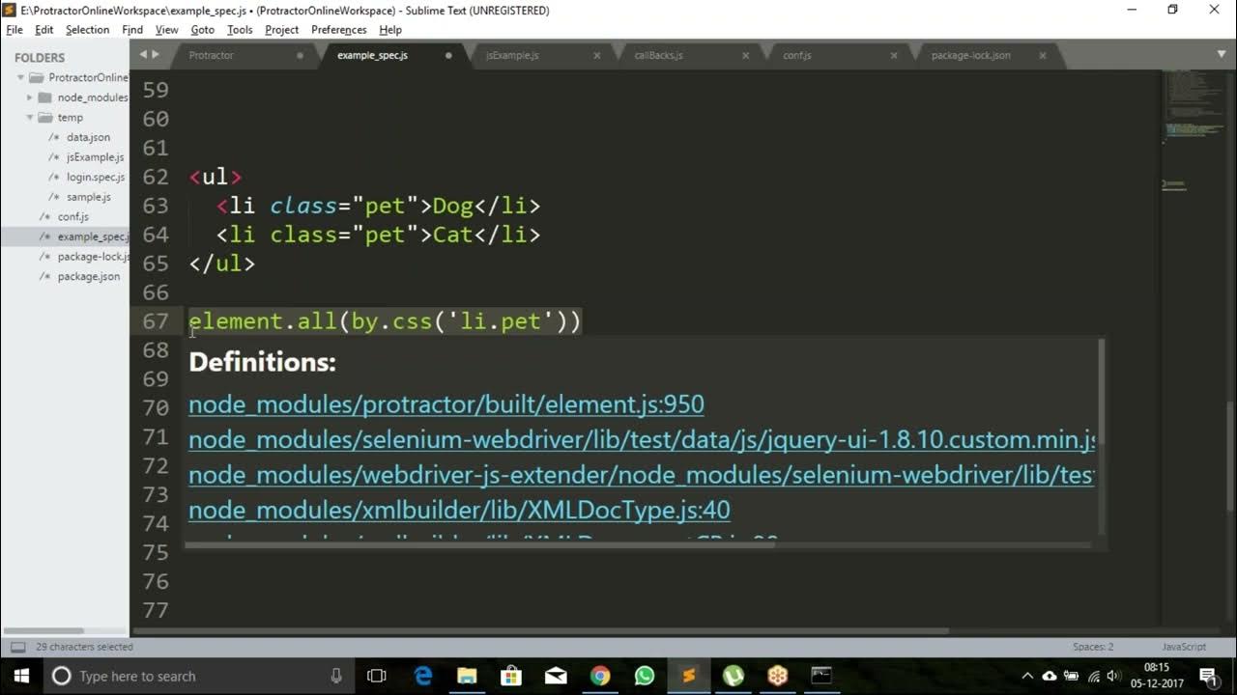Expand the node_modules folder arrow
The width and height of the screenshot is (1237, 695).
30,97
